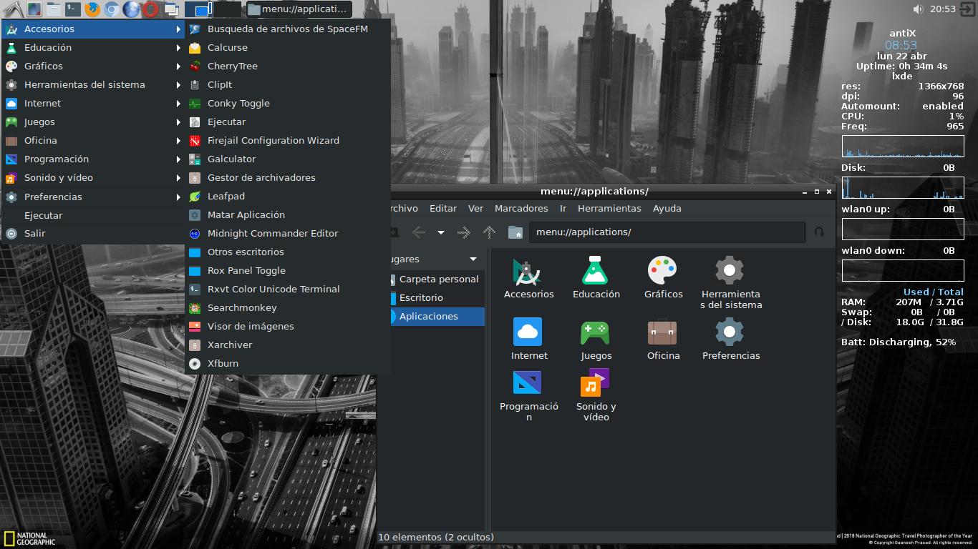This screenshot has width=978, height=549.
Task: Open the Sonido y vídeo icon in file manager
Action: [x=595, y=383]
